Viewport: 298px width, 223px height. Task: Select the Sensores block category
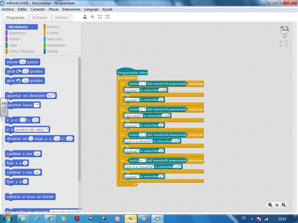(54, 39)
